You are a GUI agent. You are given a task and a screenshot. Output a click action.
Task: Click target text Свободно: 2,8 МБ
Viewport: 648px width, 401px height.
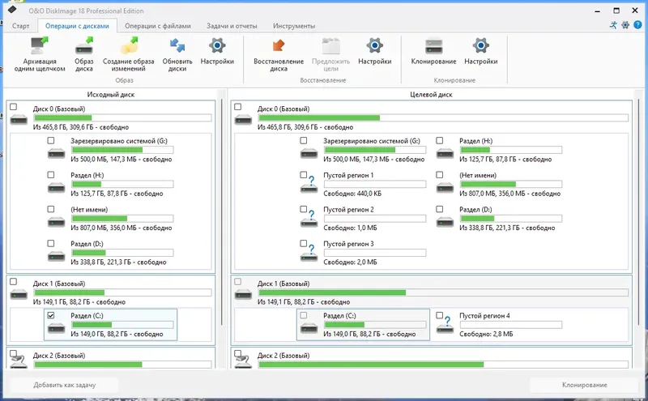tap(486, 334)
